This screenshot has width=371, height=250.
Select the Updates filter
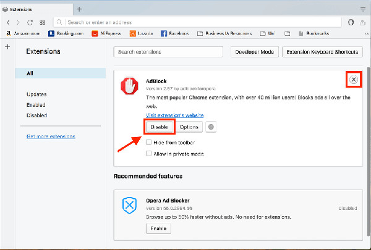click(36, 94)
